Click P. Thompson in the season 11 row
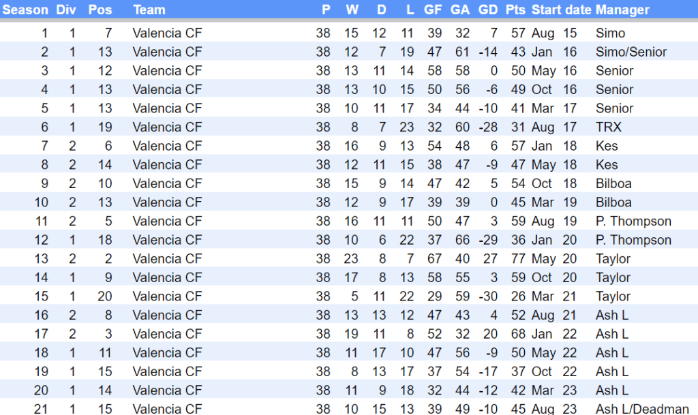 633,221
